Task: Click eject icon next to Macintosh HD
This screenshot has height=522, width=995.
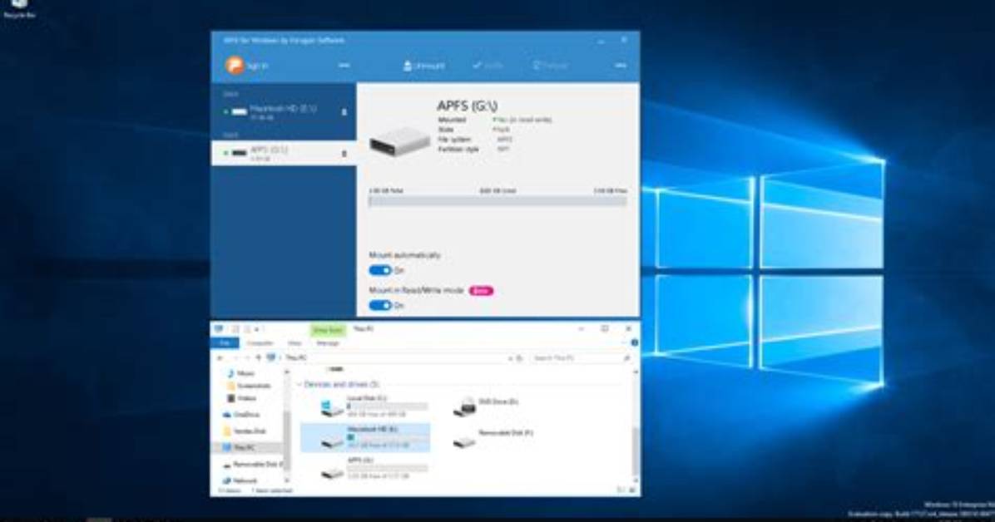Action: click(344, 112)
